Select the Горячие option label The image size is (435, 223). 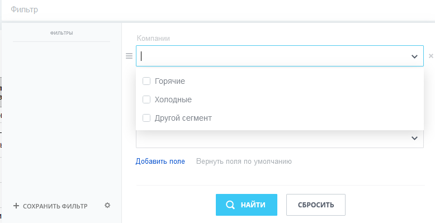[x=170, y=81]
